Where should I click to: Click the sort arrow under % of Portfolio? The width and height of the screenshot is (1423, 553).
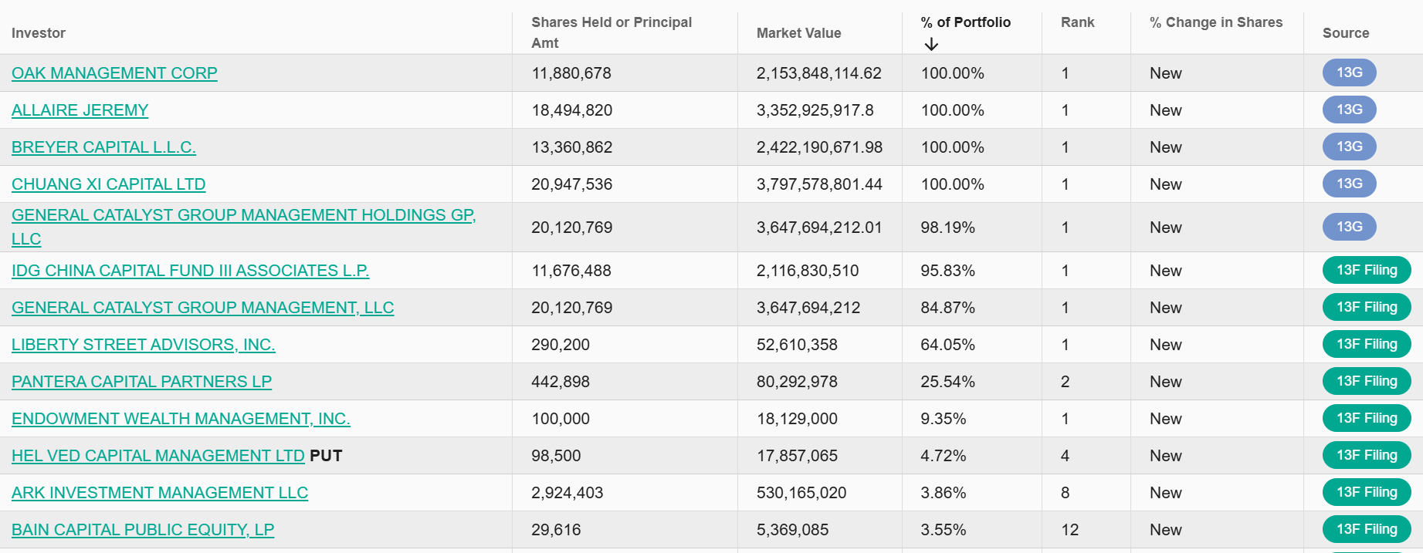click(x=931, y=45)
